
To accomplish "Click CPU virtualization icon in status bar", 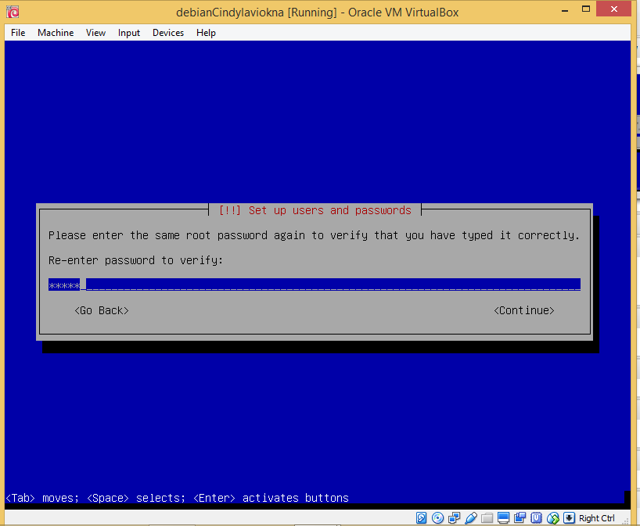I will point(536,518).
